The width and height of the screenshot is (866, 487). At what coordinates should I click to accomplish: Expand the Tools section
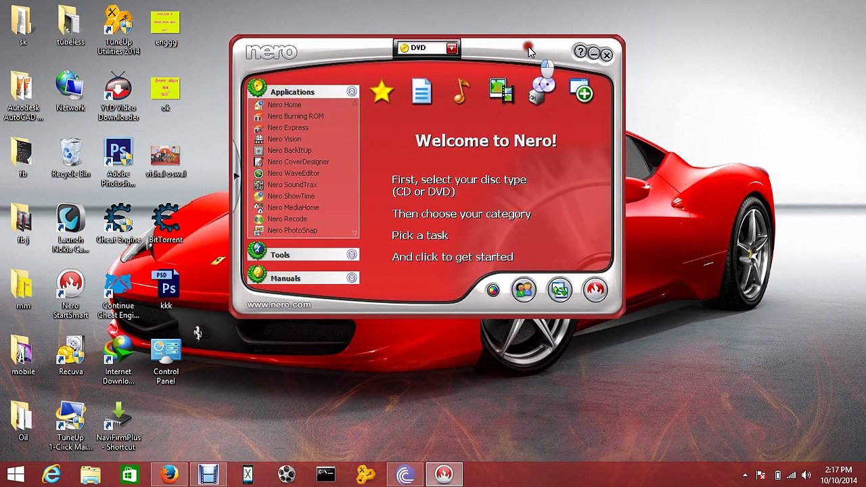point(352,254)
